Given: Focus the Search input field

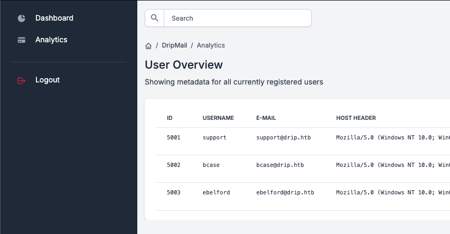Looking at the screenshot, I should tap(238, 18).
